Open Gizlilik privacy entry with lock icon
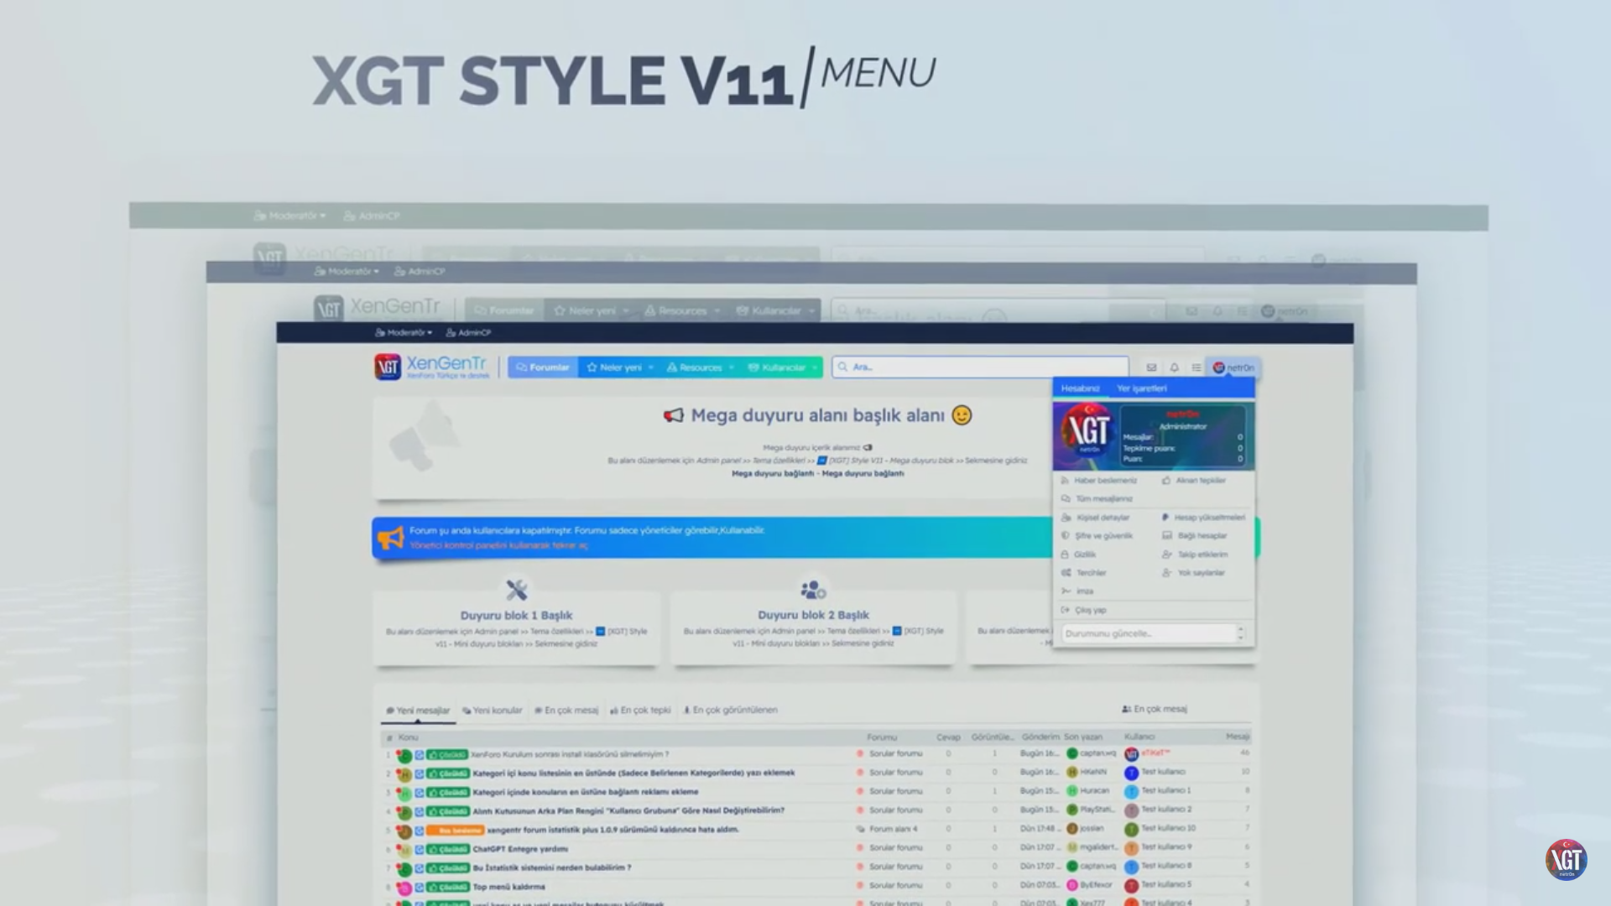Screen dimensions: 1611x906 point(1079,555)
